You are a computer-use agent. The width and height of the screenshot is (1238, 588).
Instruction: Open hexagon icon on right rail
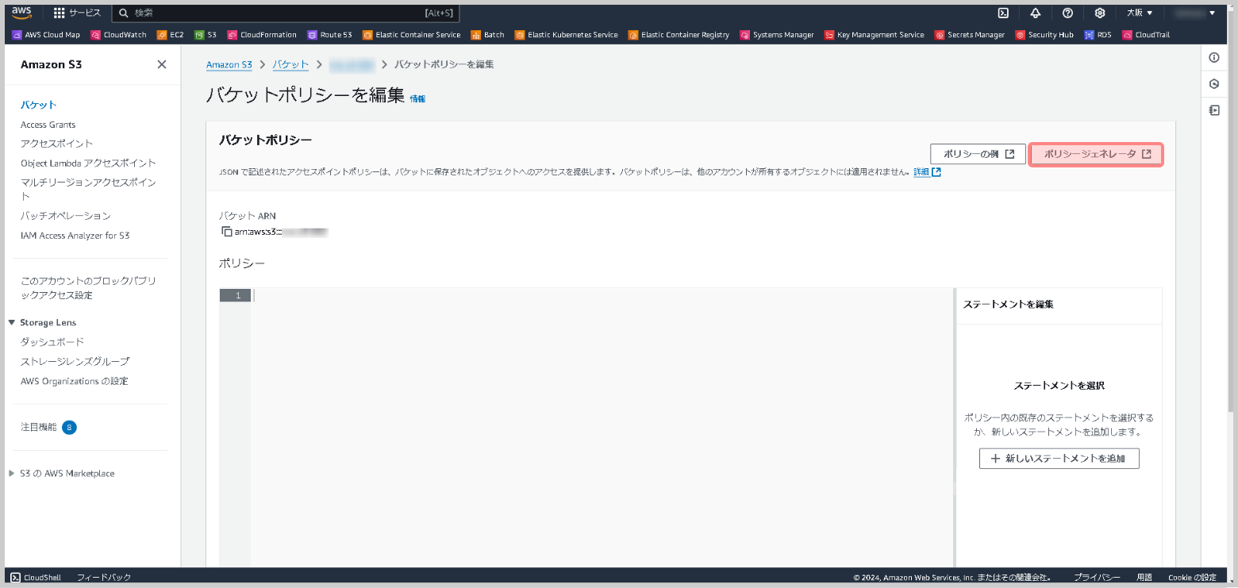(1214, 84)
